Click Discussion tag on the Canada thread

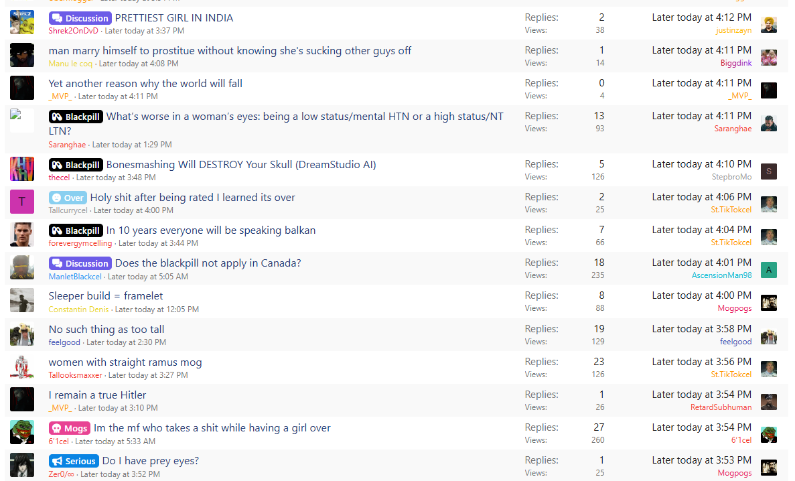[80, 263]
